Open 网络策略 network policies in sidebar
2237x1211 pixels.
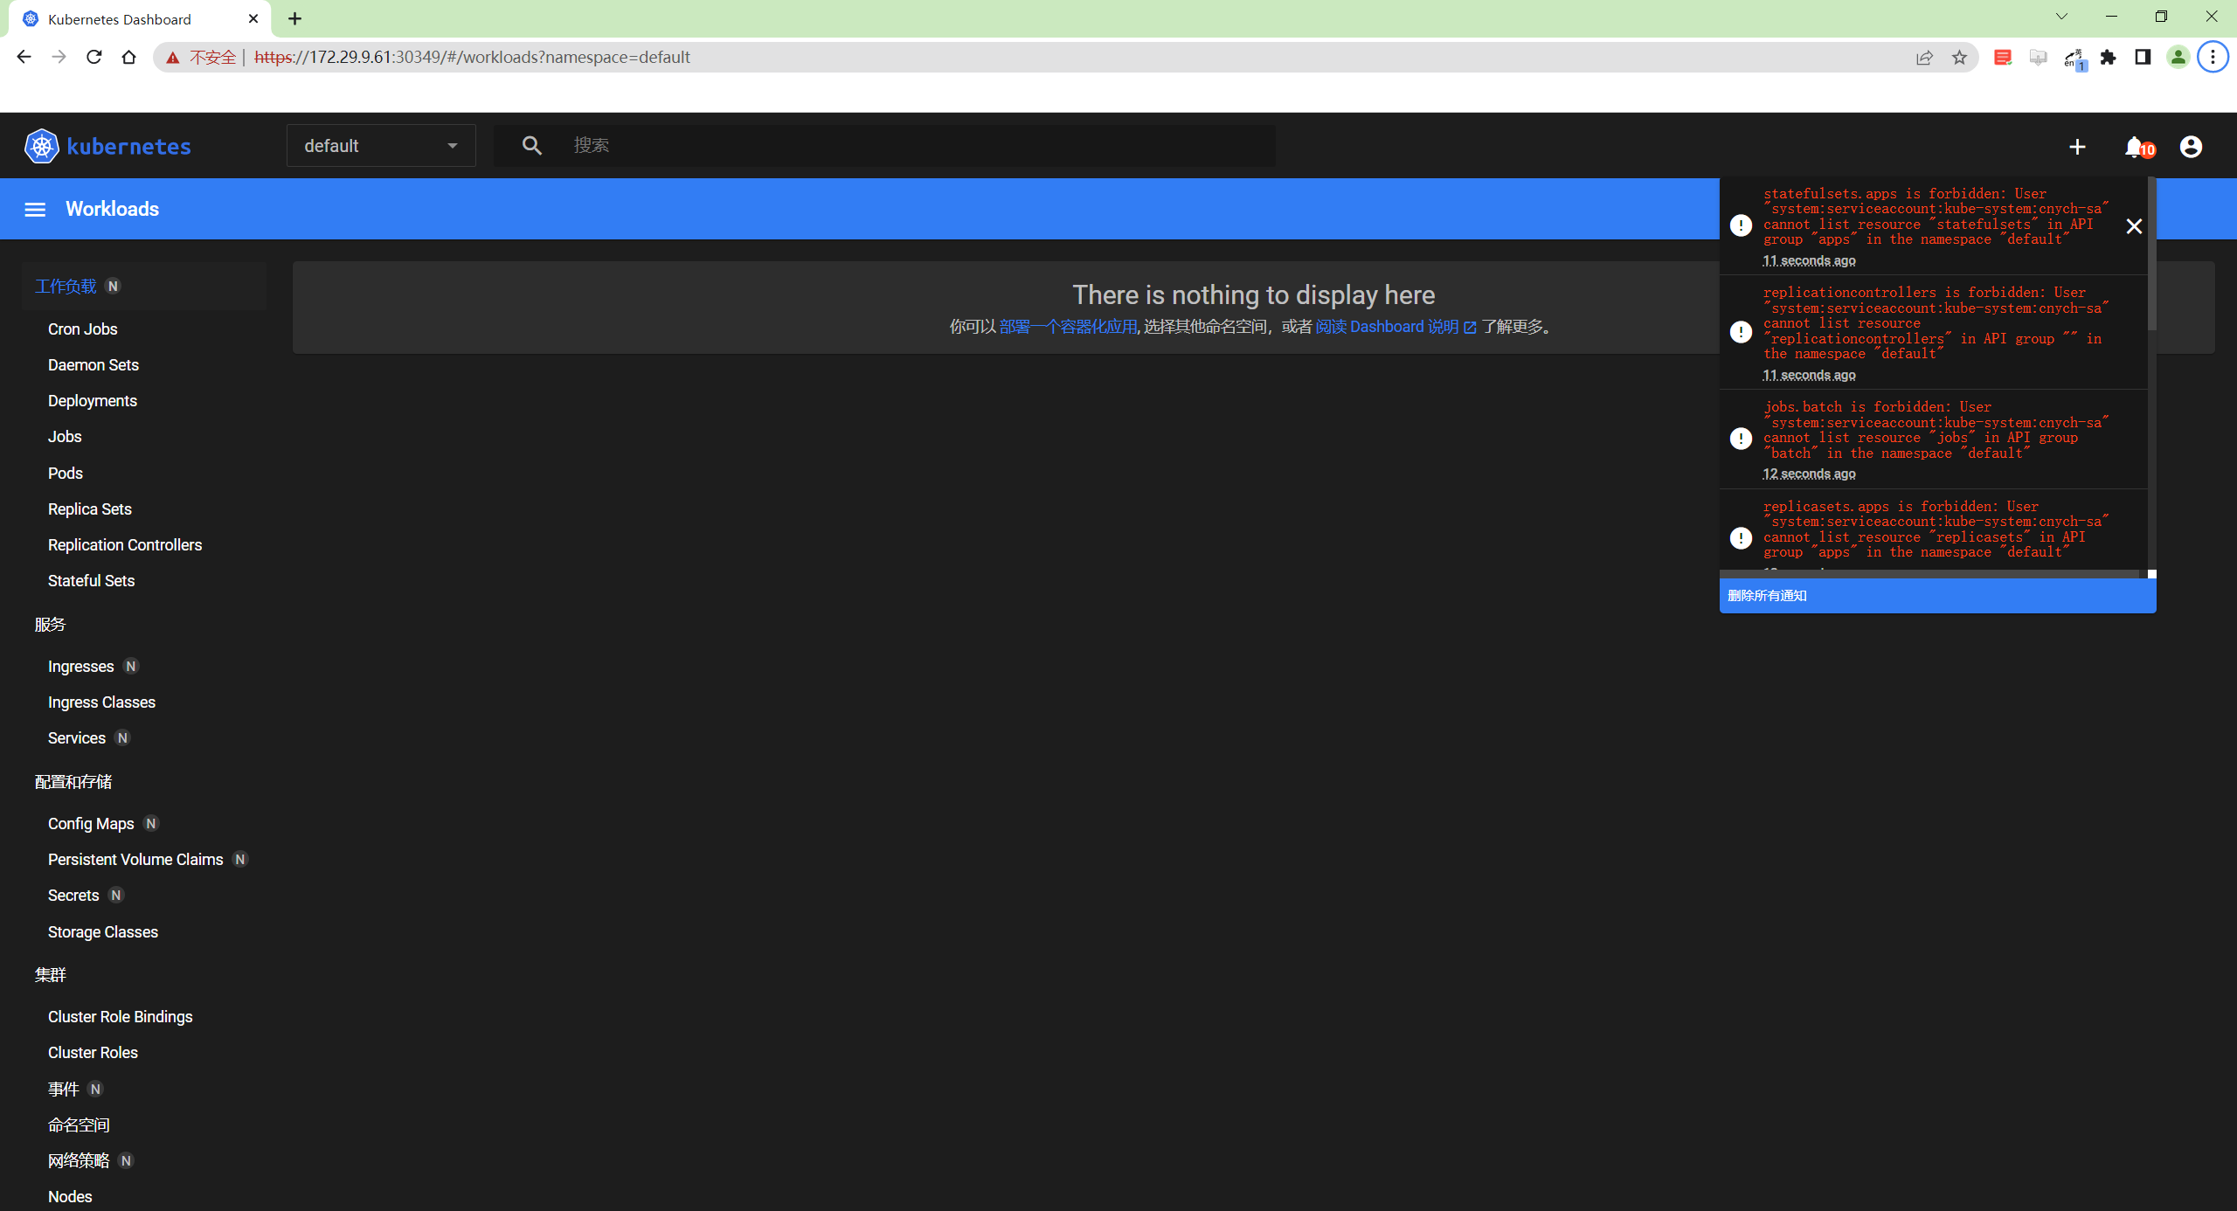point(79,1161)
